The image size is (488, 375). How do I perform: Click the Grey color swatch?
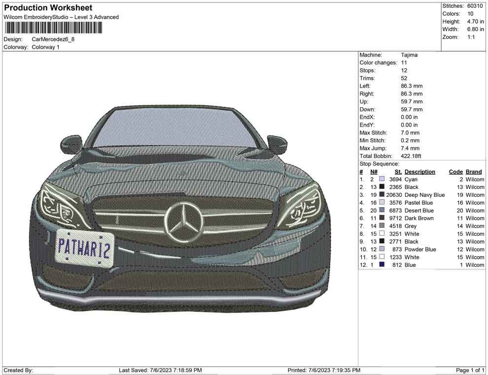(382, 225)
